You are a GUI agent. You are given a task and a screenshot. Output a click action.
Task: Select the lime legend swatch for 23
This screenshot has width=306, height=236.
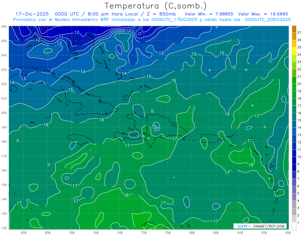point(294,58)
